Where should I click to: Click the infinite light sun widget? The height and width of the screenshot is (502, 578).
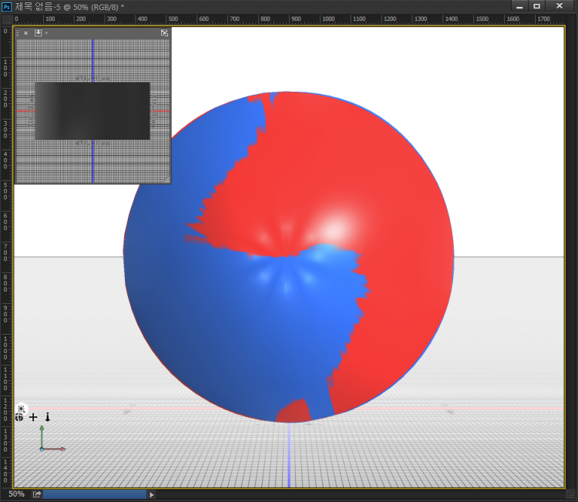[22, 408]
